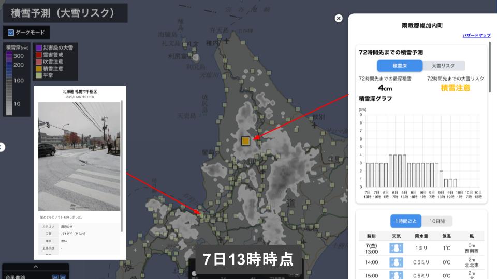Select the 1時間ごと forecast view
This screenshot has width=497, height=279.
coord(405,221)
